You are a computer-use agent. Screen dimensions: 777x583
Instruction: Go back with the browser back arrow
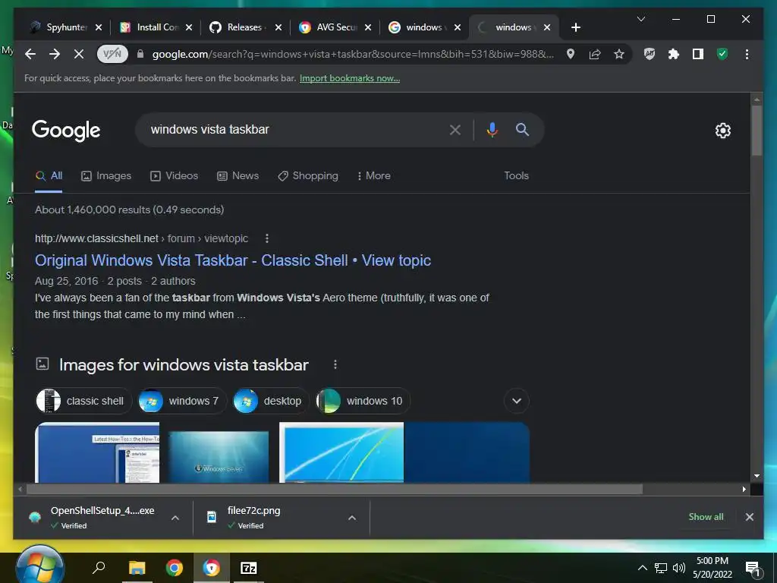[30, 54]
